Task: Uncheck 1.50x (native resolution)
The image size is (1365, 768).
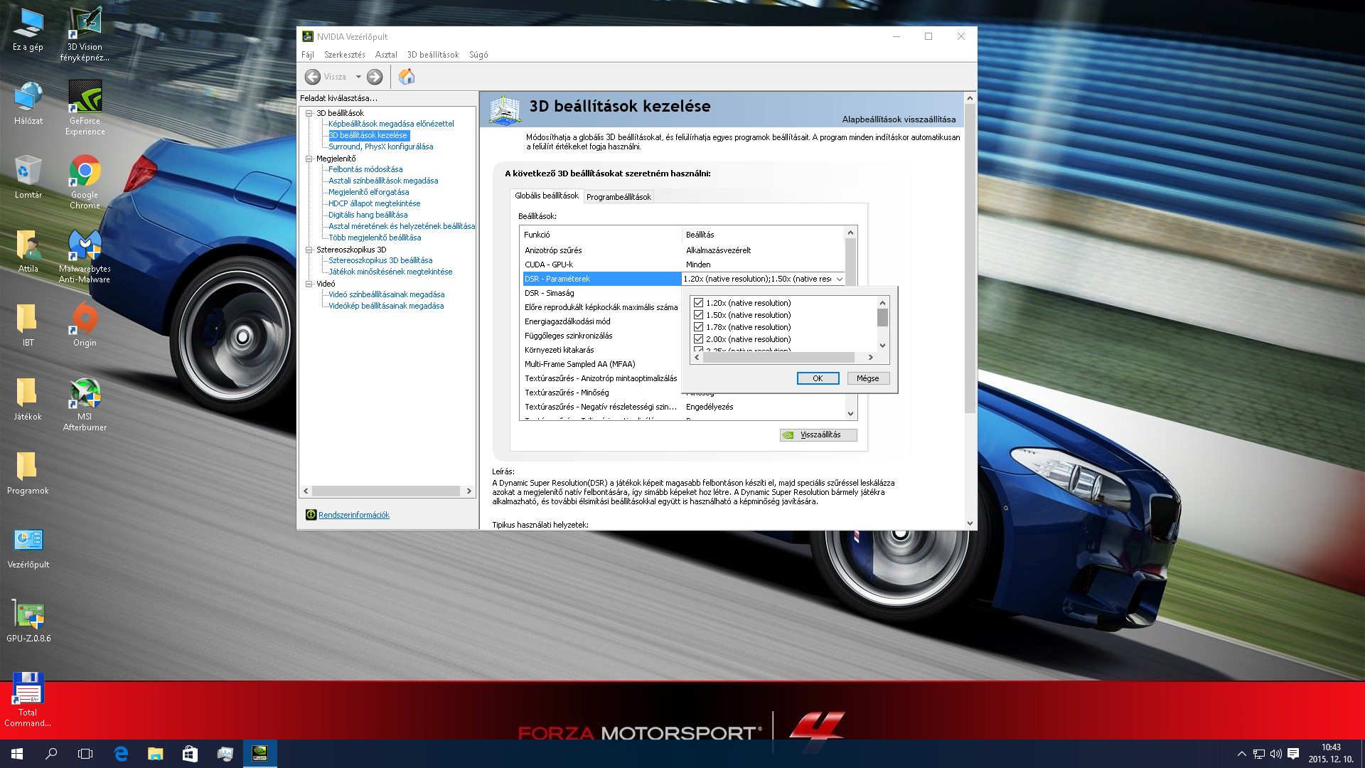Action: (698, 315)
